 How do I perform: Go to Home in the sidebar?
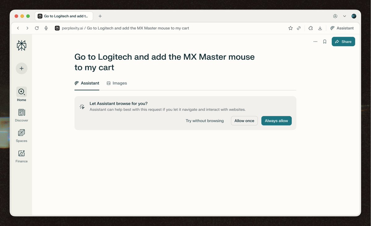[x=22, y=94]
